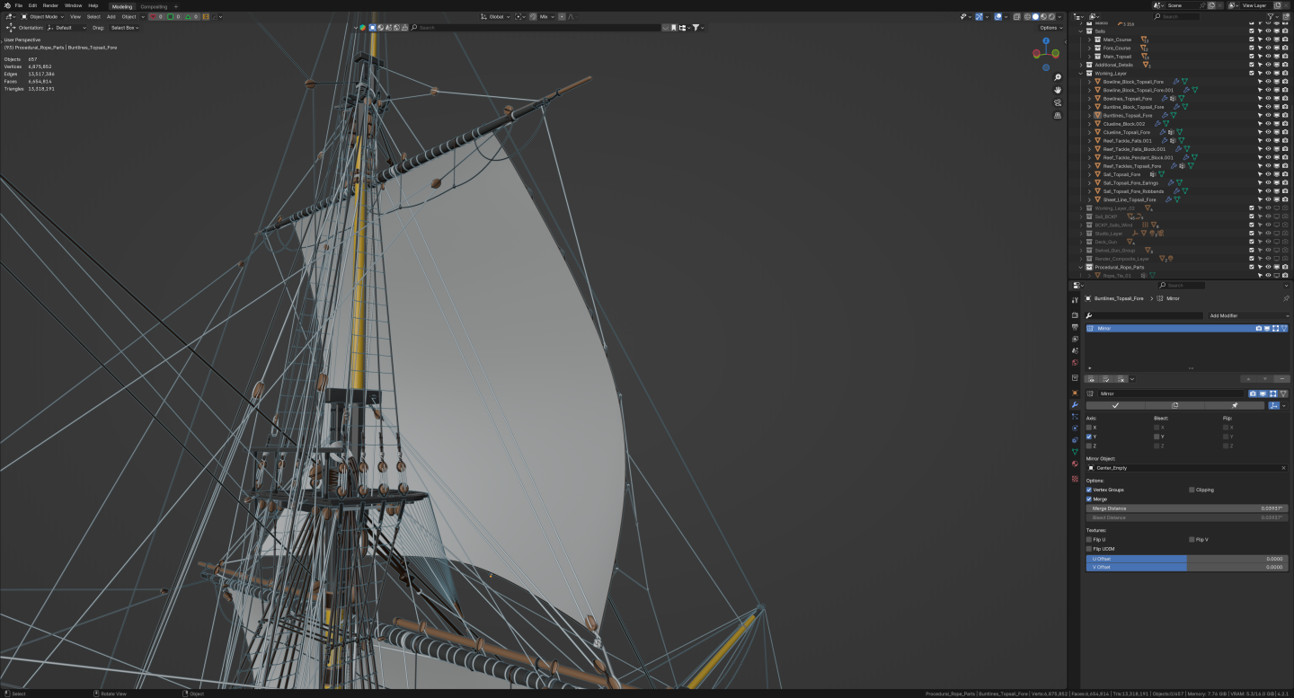Open the viewport Options button
The width and height of the screenshot is (1294, 698).
tap(1050, 28)
